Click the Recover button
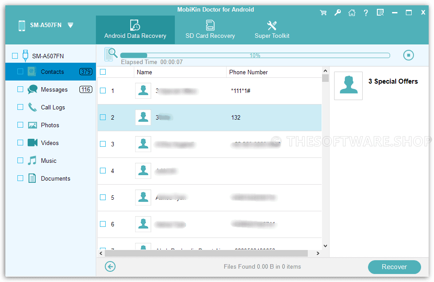This screenshot has width=434, height=282. pyautogui.click(x=394, y=267)
